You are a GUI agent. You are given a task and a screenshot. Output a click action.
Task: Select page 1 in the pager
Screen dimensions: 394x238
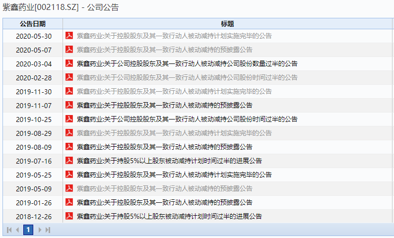coord(28,230)
